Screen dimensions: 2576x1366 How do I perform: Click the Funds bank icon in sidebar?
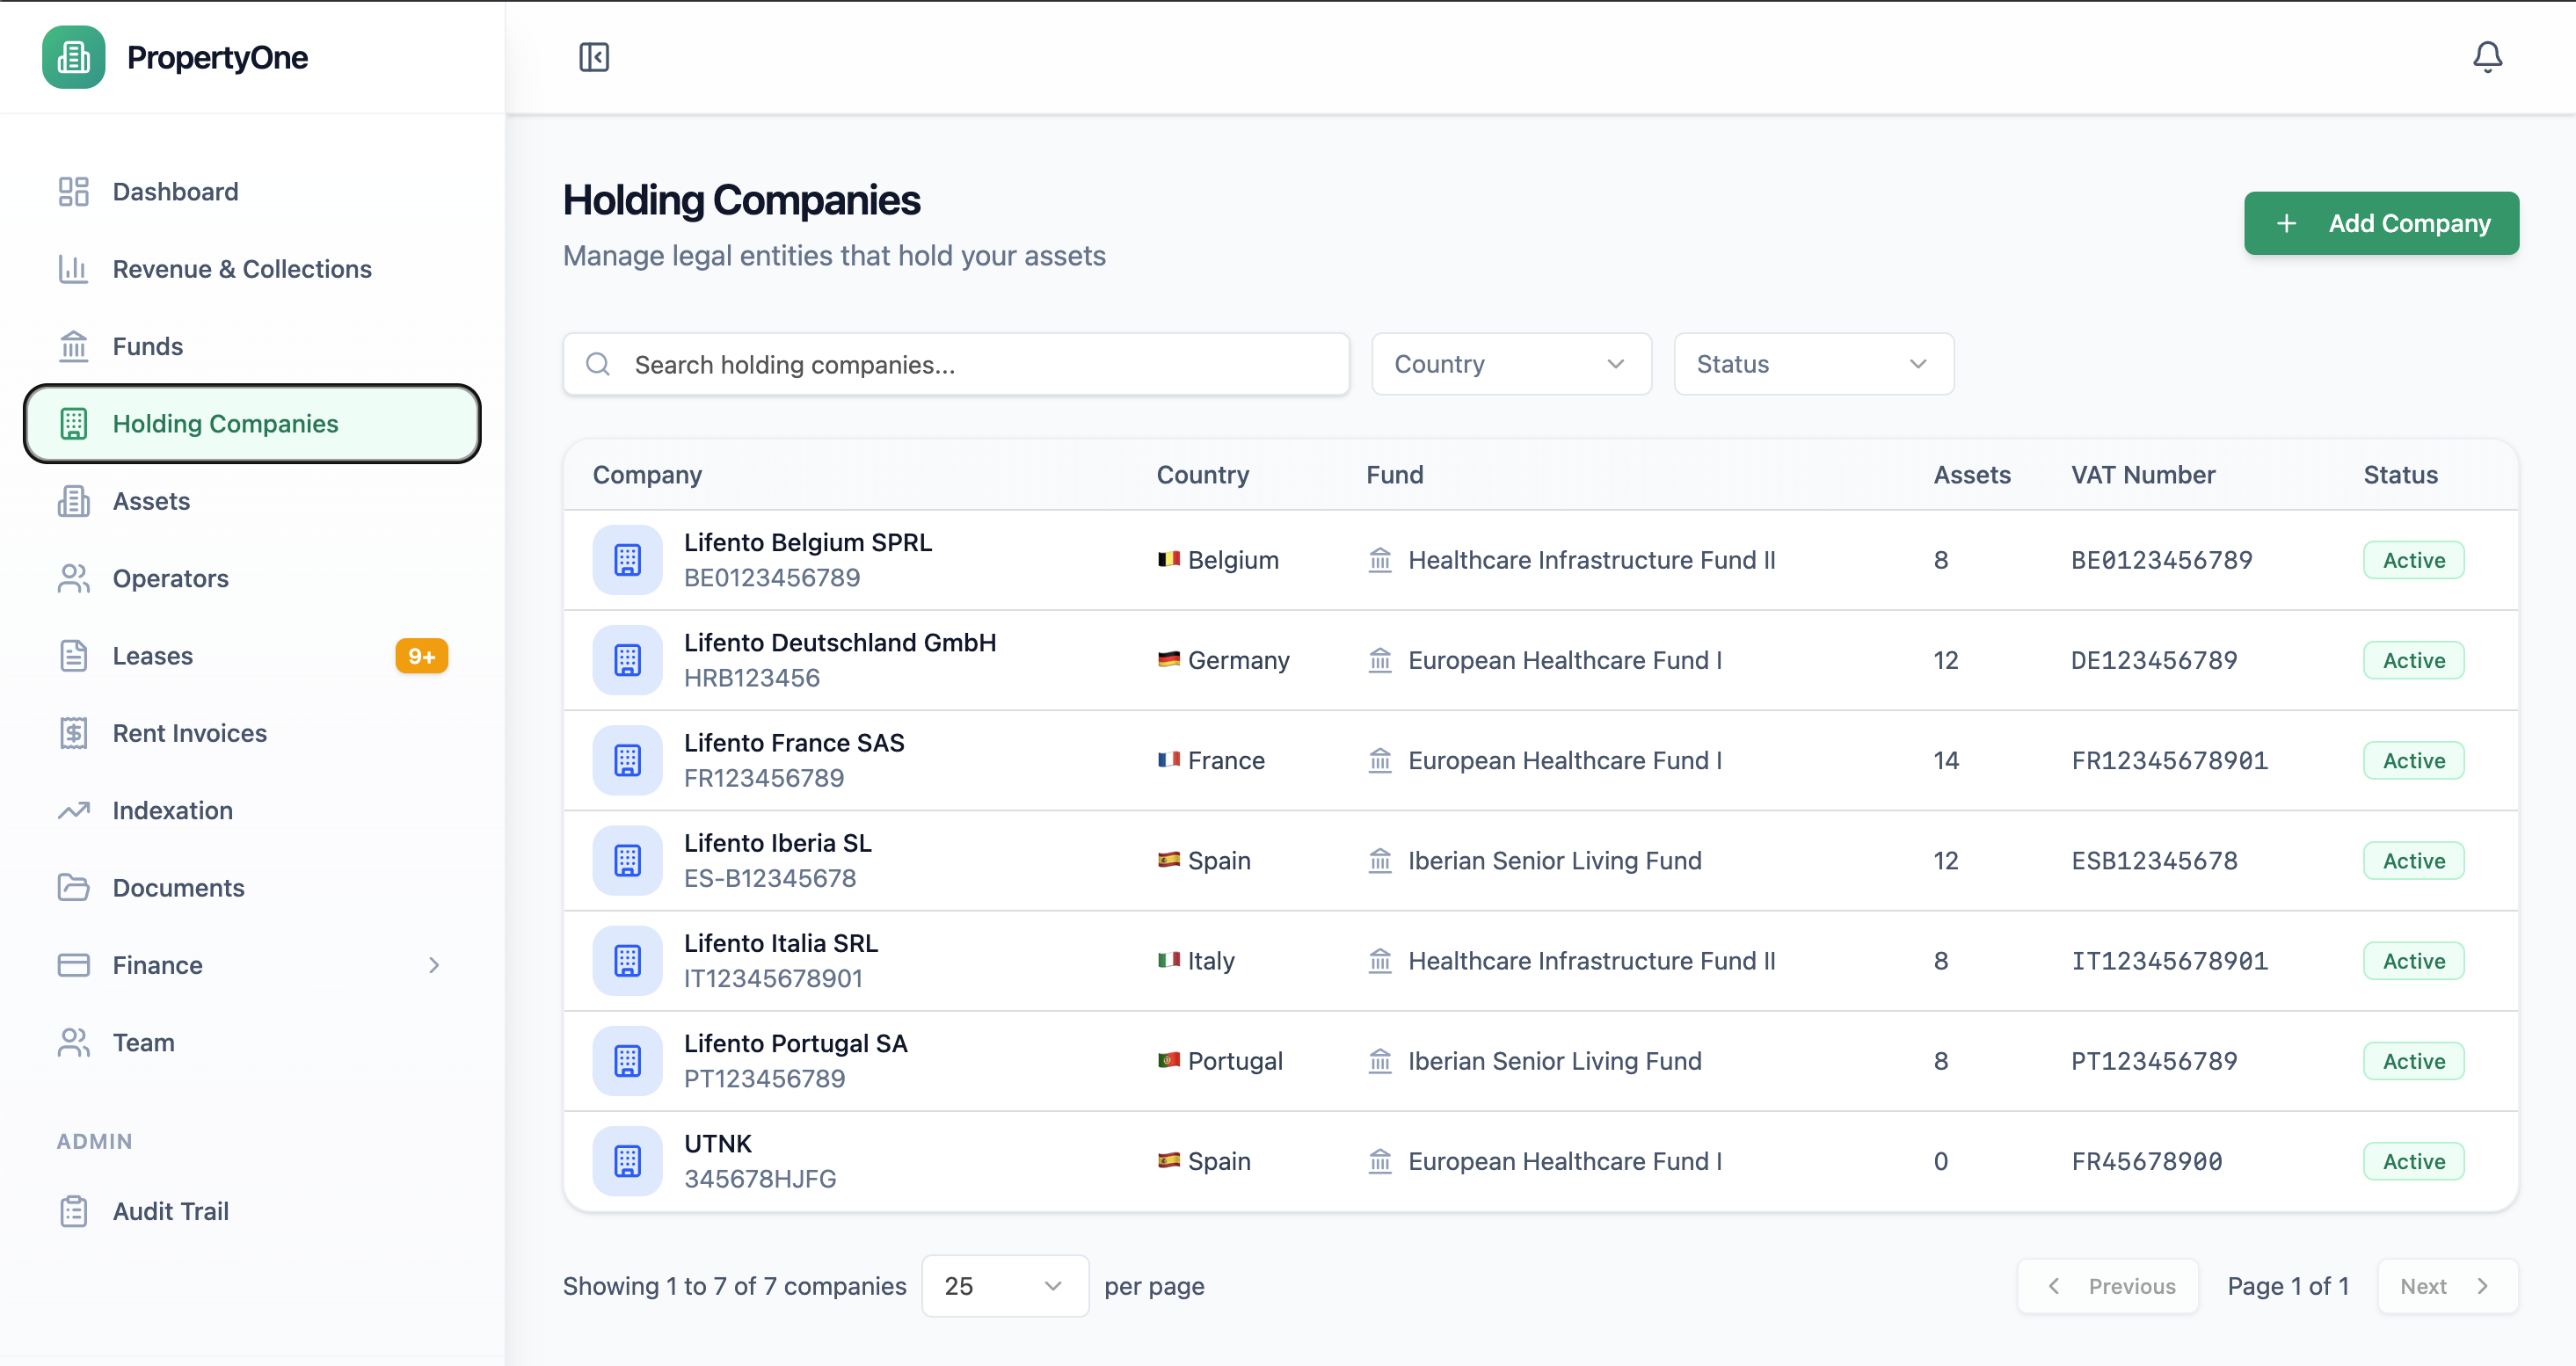[73, 346]
